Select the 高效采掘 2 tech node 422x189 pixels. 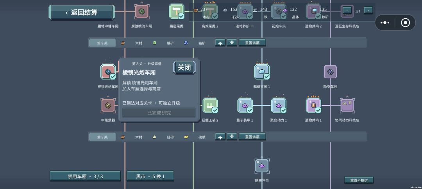point(210,11)
